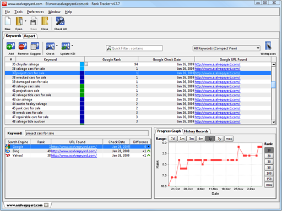Image resolution: width=282 pixels, height=211 pixels.
Task: Click the New project icon
Action: (x=8, y=21)
